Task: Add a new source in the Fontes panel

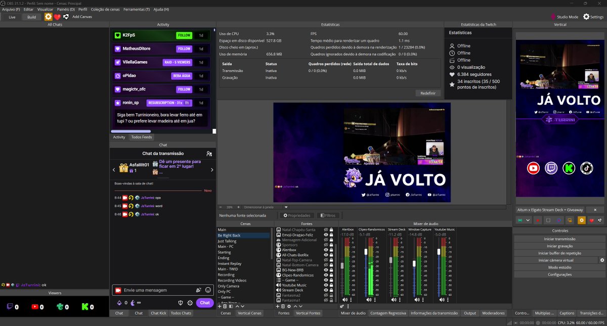Action: point(278,306)
